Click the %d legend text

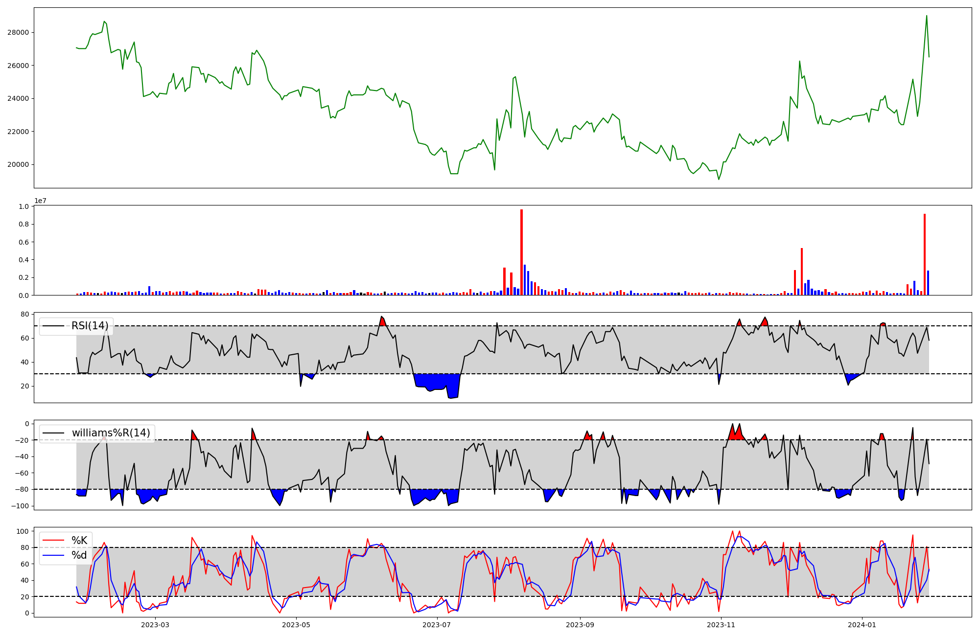[x=79, y=555]
